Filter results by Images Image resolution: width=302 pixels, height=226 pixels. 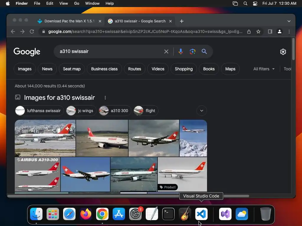tap(25, 69)
